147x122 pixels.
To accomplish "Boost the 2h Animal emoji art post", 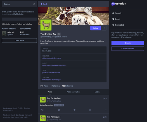I will click(59, 110).
